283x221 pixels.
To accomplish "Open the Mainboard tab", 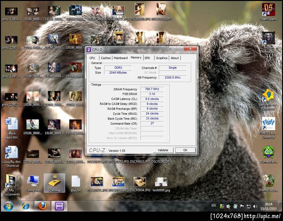I will [121, 58].
